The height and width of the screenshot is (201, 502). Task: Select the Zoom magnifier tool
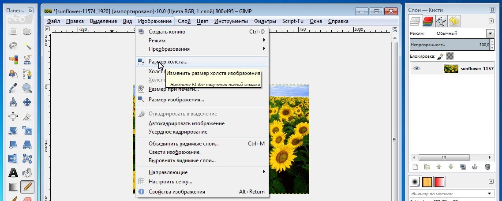coord(27,88)
